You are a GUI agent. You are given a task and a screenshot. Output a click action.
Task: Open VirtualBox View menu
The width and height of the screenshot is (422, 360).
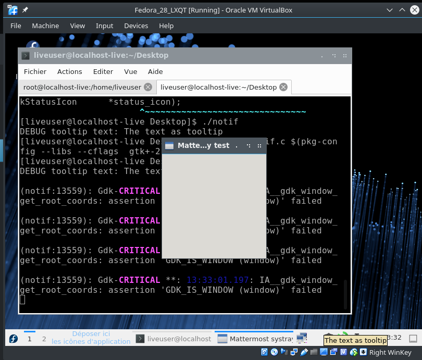tap(78, 26)
